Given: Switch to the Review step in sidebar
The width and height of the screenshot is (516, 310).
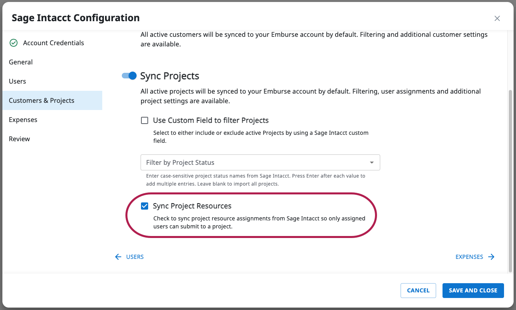Looking at the screenshot, I should point(20,139).
